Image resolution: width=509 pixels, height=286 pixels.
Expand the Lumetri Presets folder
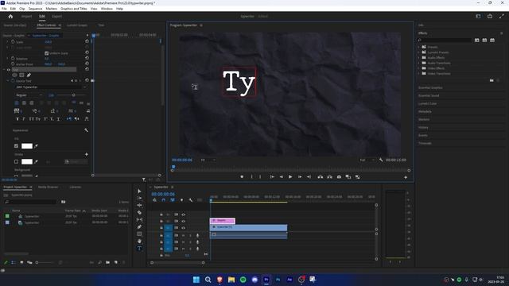tap(419, 52)
